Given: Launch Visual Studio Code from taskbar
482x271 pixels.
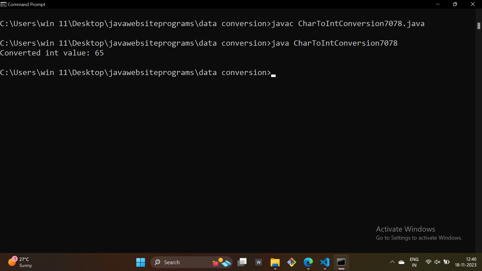Looking at the screenshot, I should (x=325, y=262).
